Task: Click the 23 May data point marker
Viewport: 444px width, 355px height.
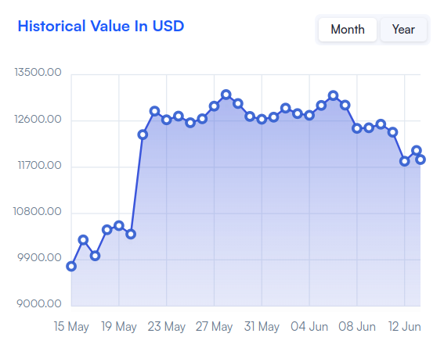Action: [x=167, y=120]
